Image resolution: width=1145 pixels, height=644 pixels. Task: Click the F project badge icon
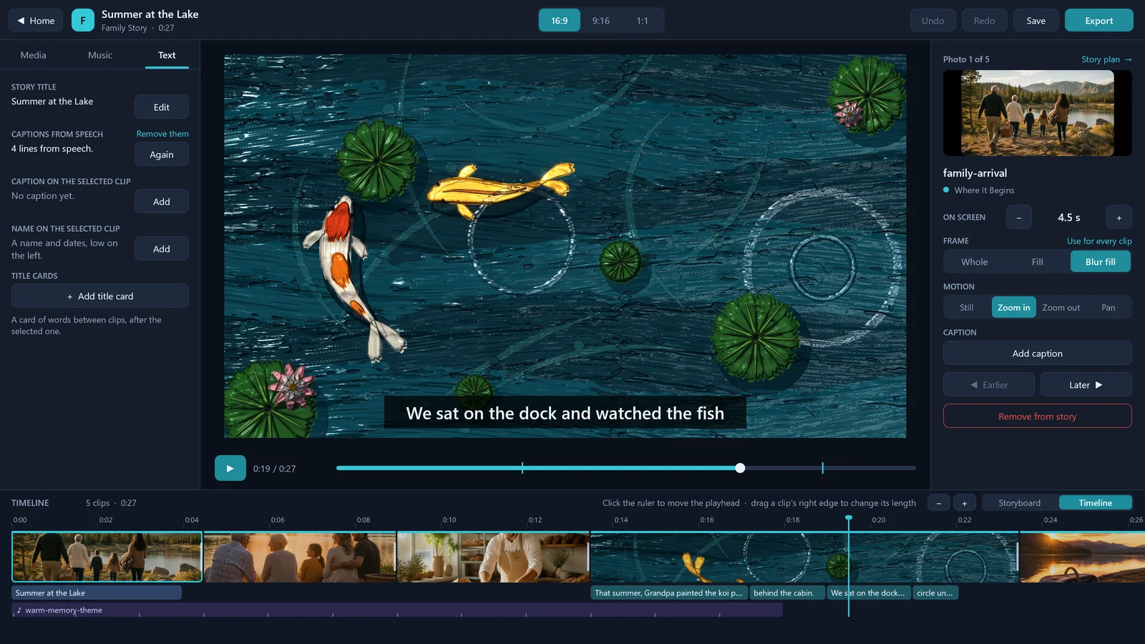82,20
